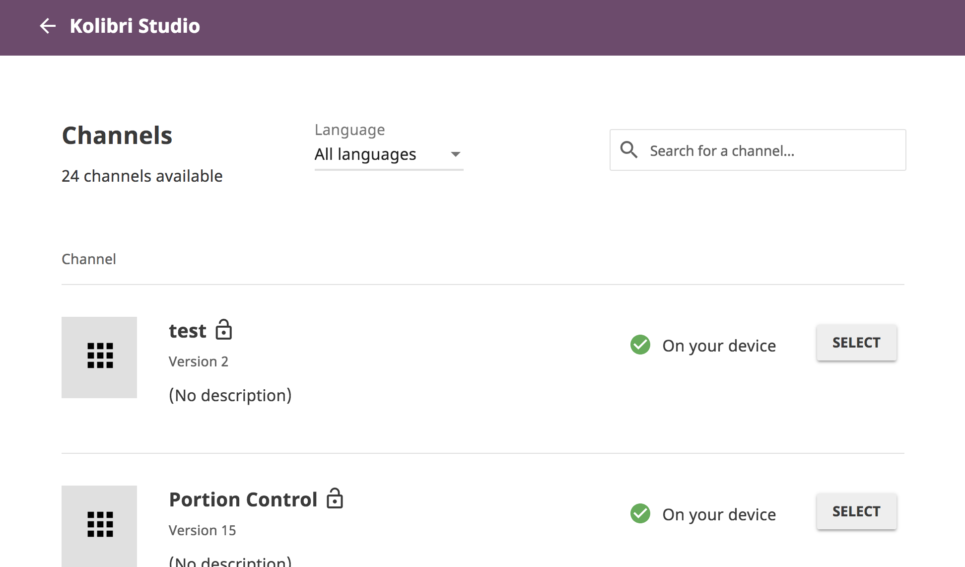Open the All languages dropdown
Viewport: 965px width, 567px height.
pyautogui.click(x=365, y=154)
